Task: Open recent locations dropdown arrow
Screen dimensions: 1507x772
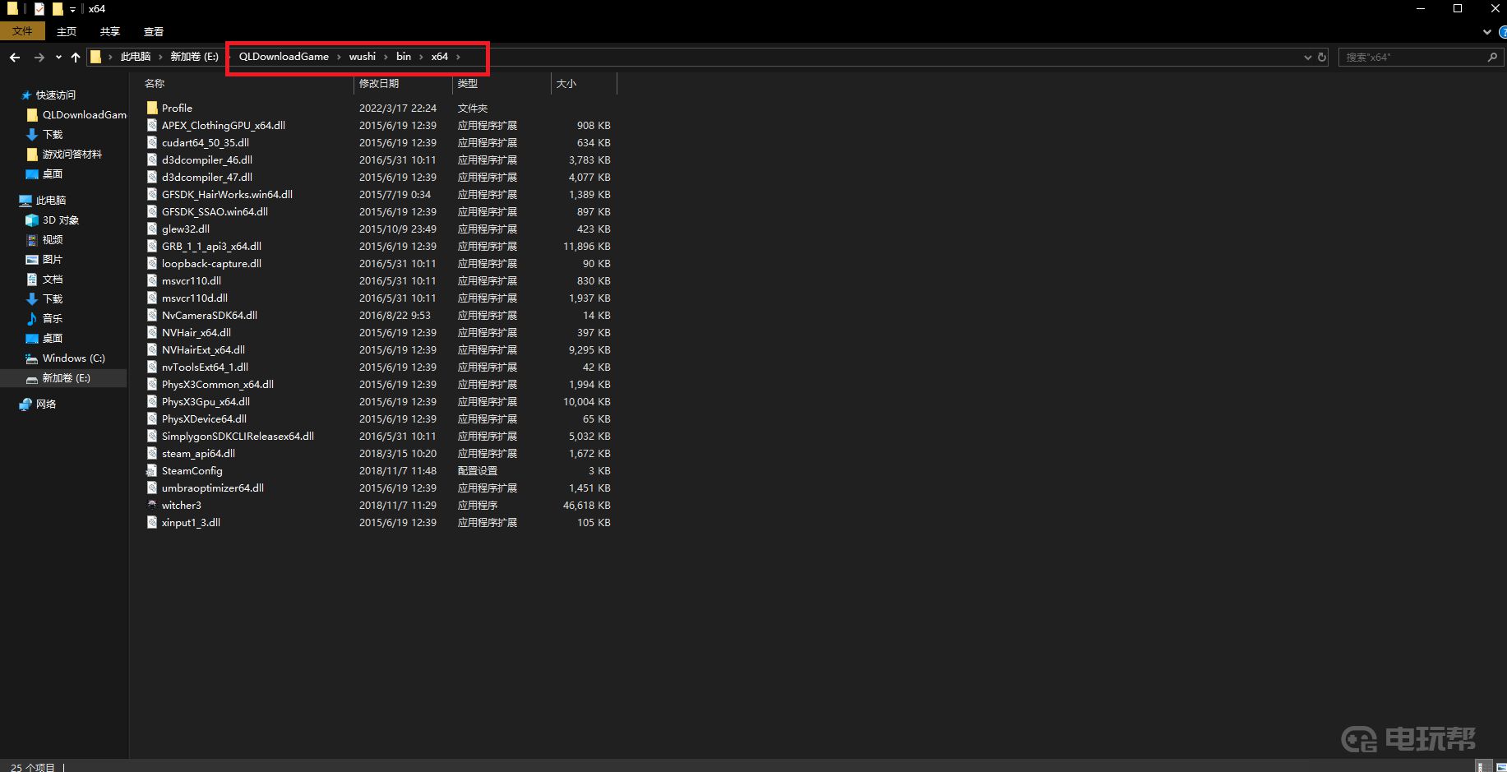Action: click(x=58, y=57)
